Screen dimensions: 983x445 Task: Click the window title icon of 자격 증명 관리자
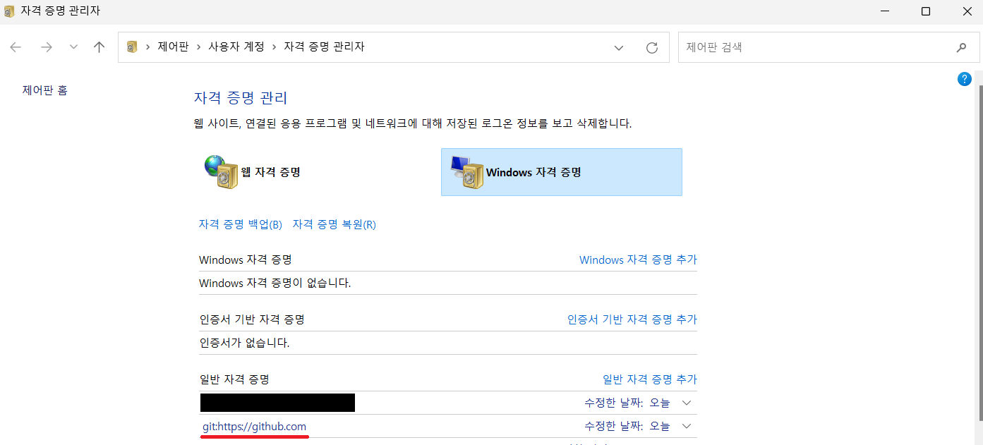point(8,11)
